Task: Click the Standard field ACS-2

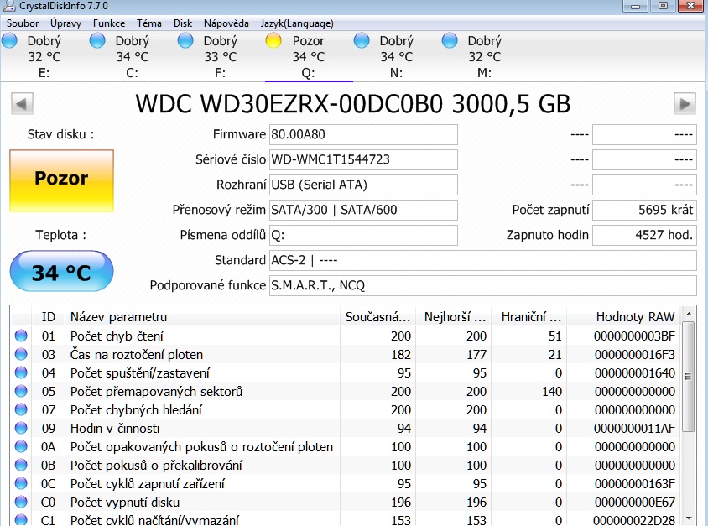Action: point(483,261)
